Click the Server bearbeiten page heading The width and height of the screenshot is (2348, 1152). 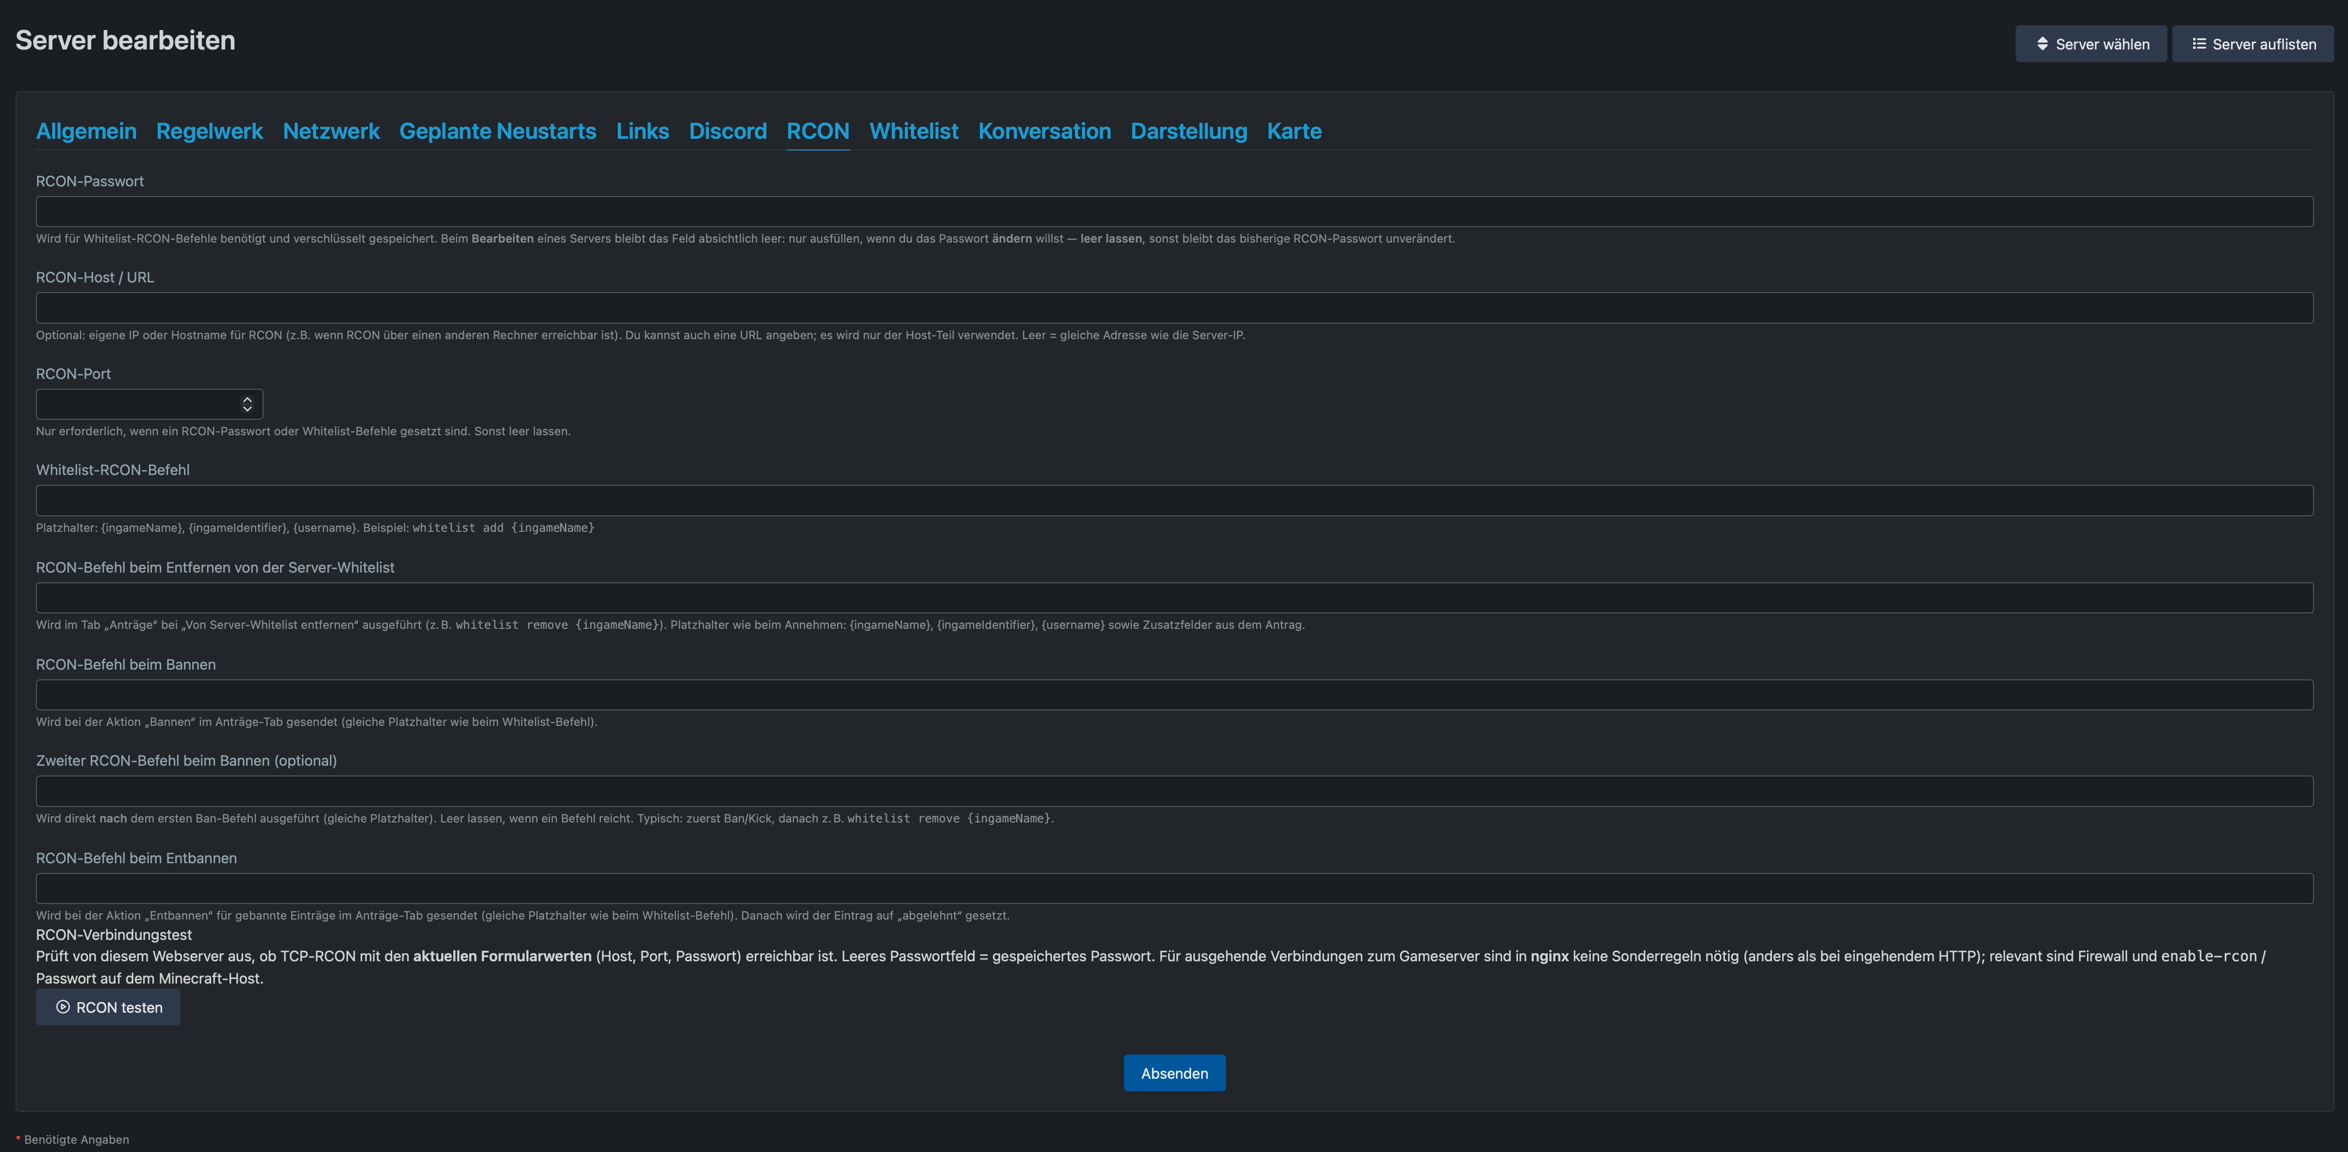pyautogui.click(x=126, y=40)
